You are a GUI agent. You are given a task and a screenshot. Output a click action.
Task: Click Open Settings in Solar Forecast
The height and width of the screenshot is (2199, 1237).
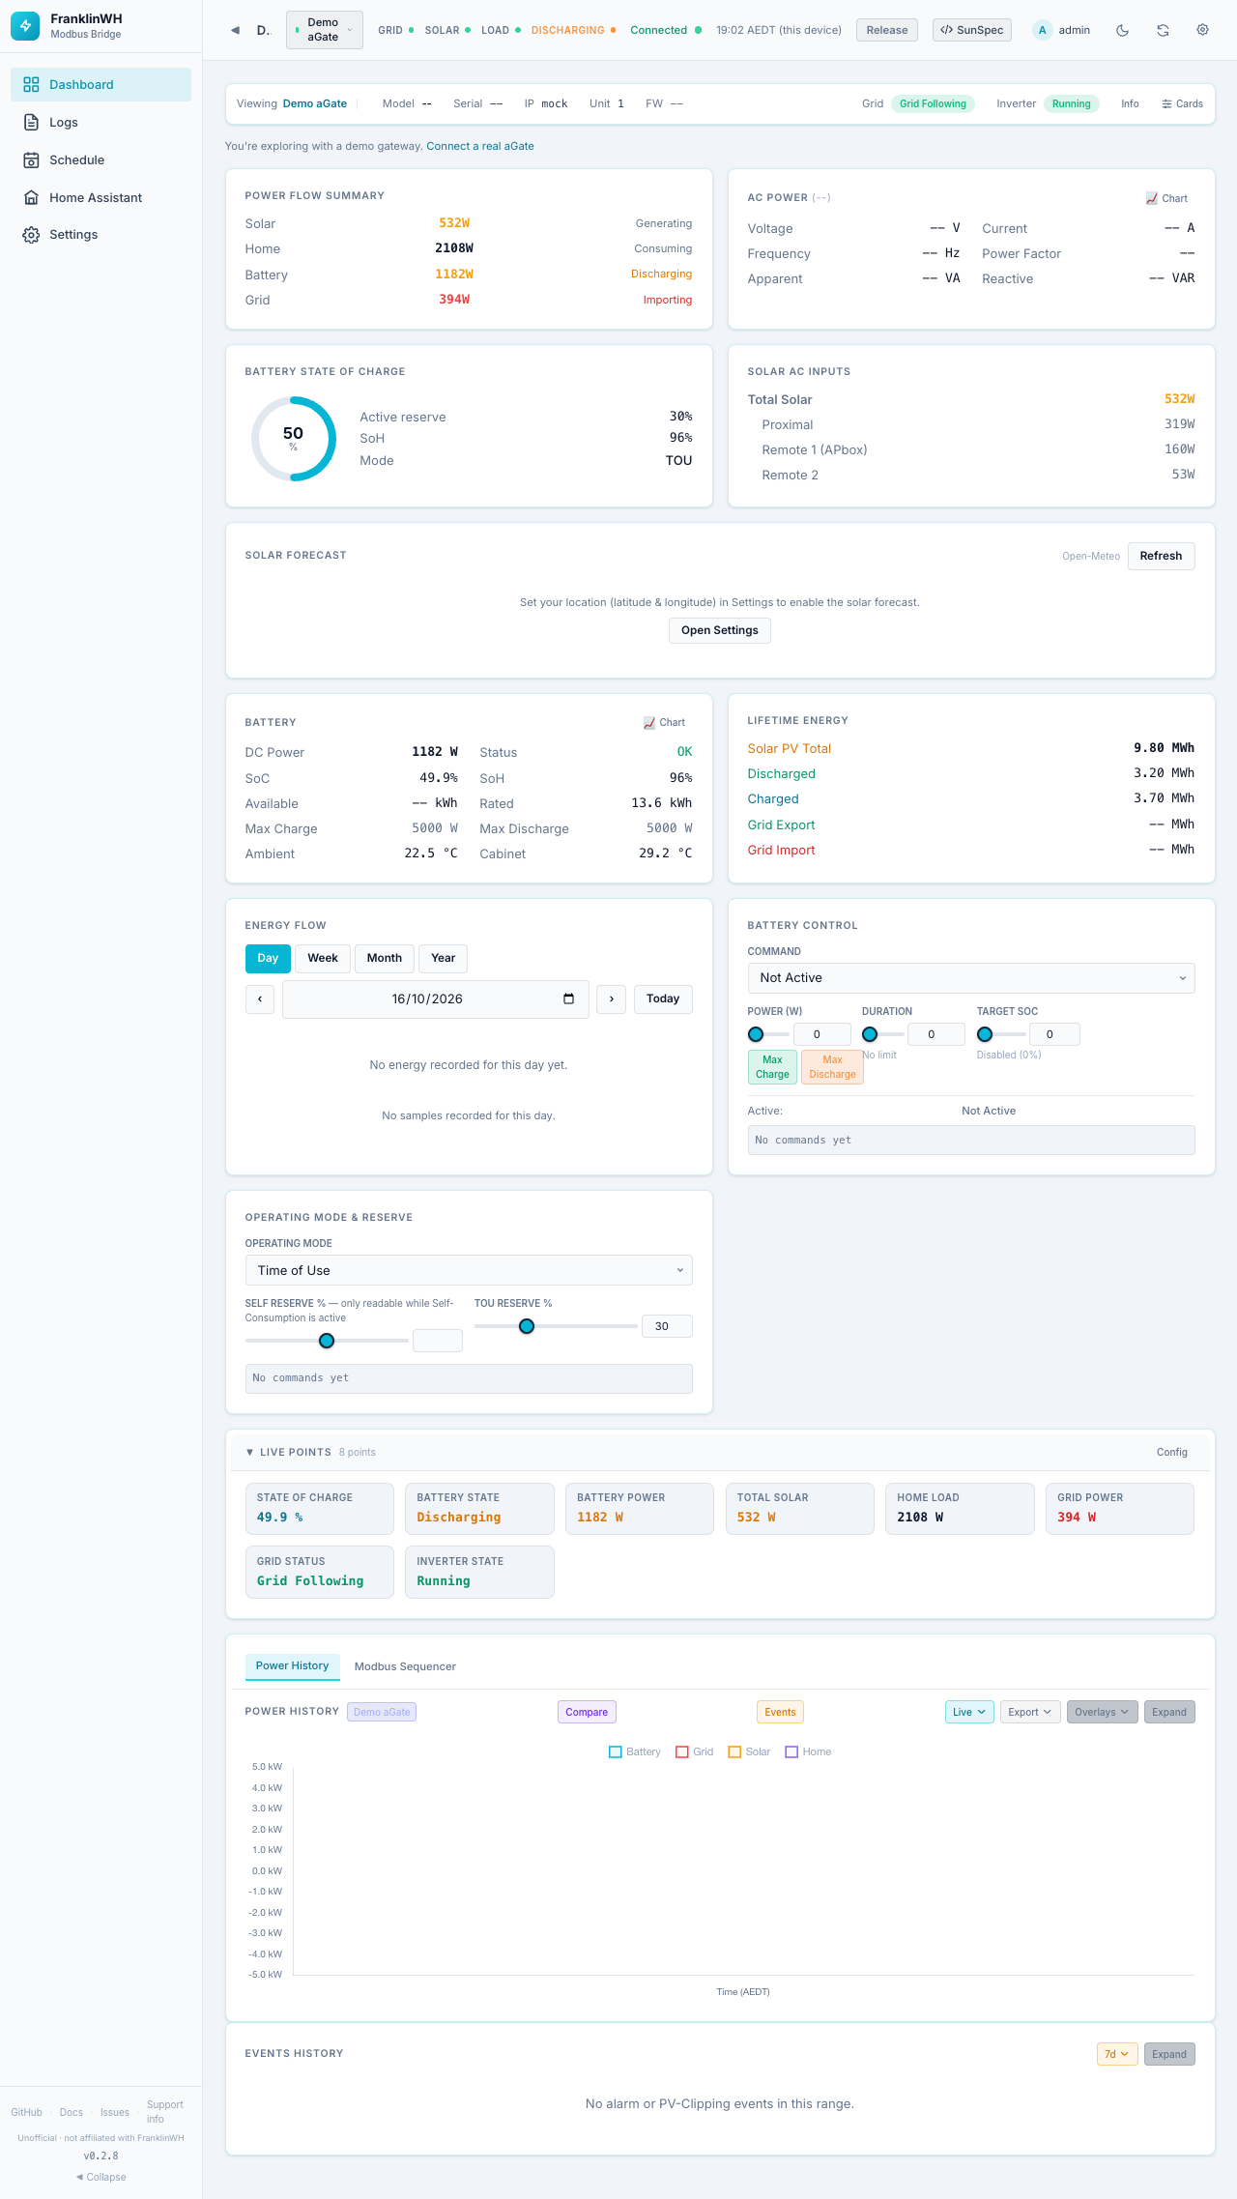[720, 630]
